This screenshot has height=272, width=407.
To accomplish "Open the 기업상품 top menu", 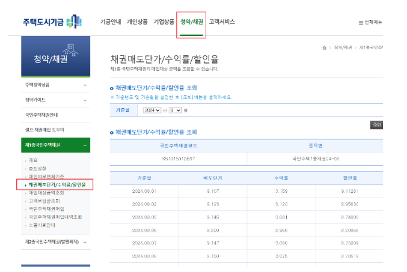I will 164,22.
